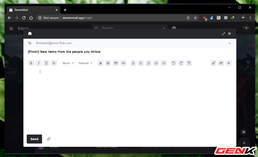The width and height of the screenshot is (258, 157).
Task: Click the flickrteam recipient chip
Action: tap(54, 43)
